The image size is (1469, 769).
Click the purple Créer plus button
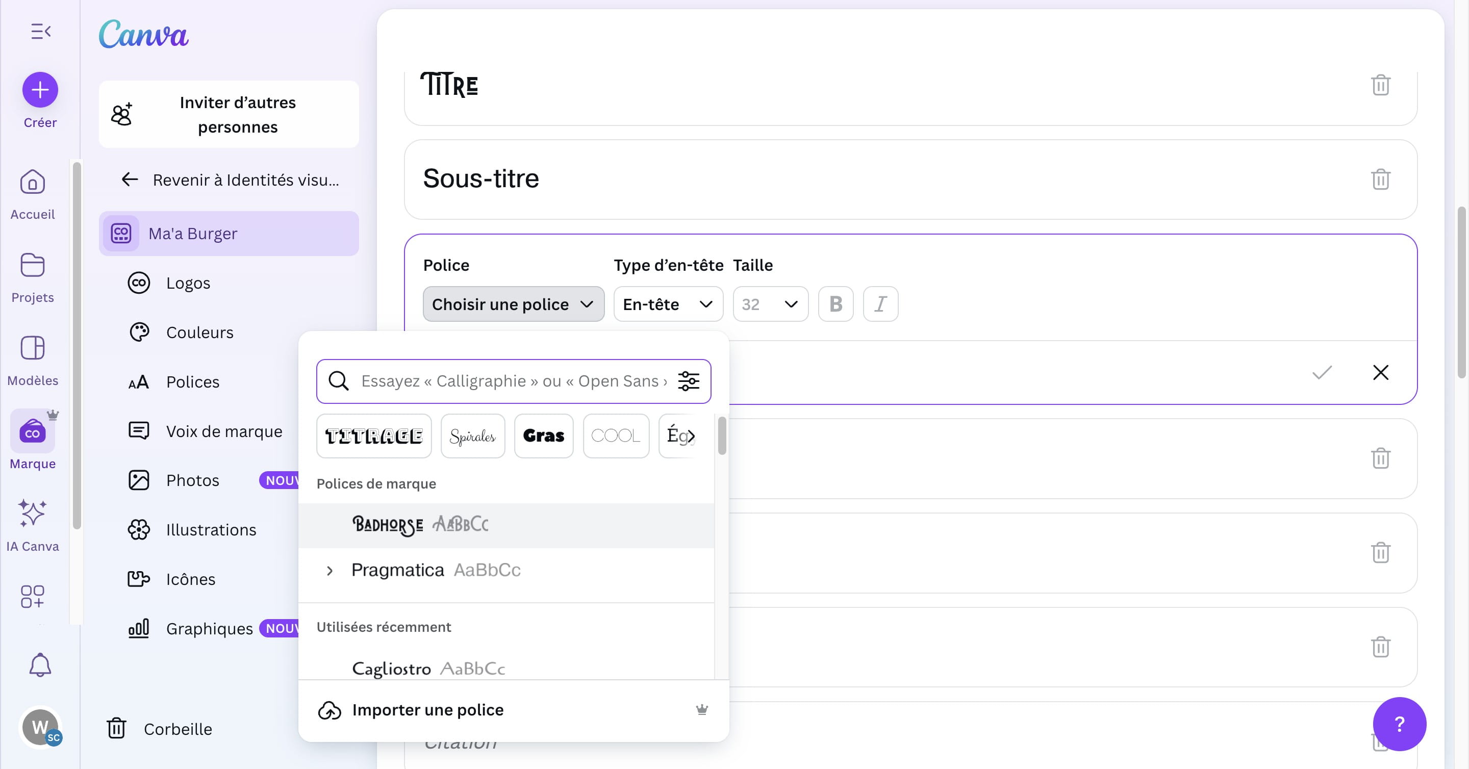[40, 90]
